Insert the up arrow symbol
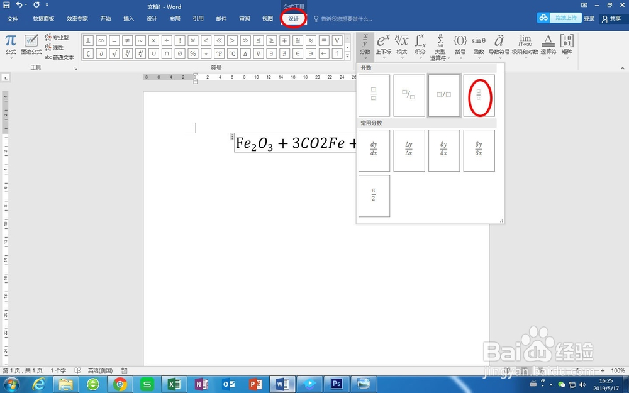The width and height of the screenshot is (629, 393). point(337,53)
